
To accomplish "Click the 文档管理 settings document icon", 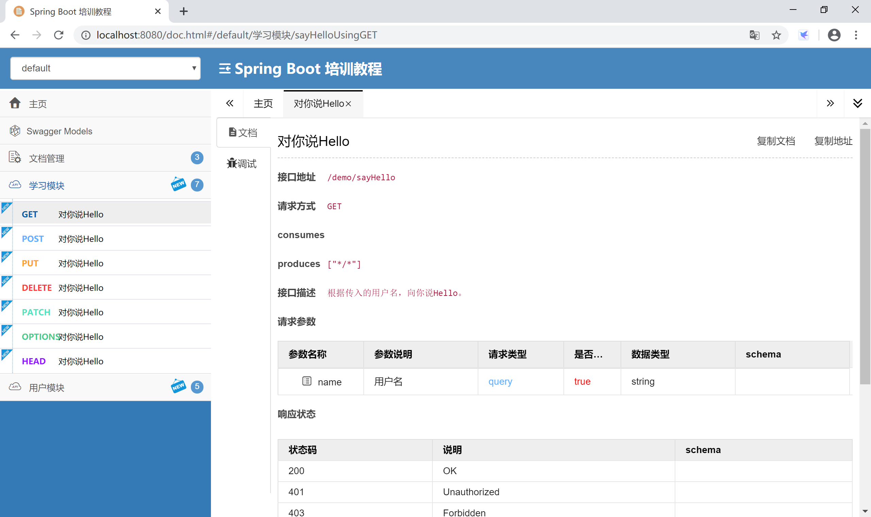I will coord(15,157).
